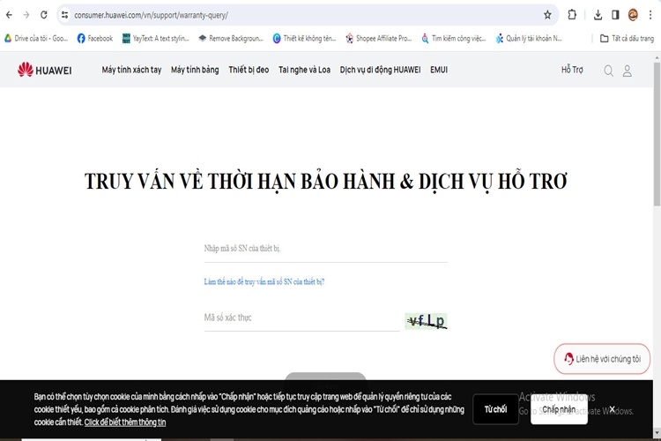Image resolution: width=661 pixels, height=441 pixels.
Task: Open Dịch vụ di động HUAWEI menu
Action: pyautogui.click(x=380, y=70)
